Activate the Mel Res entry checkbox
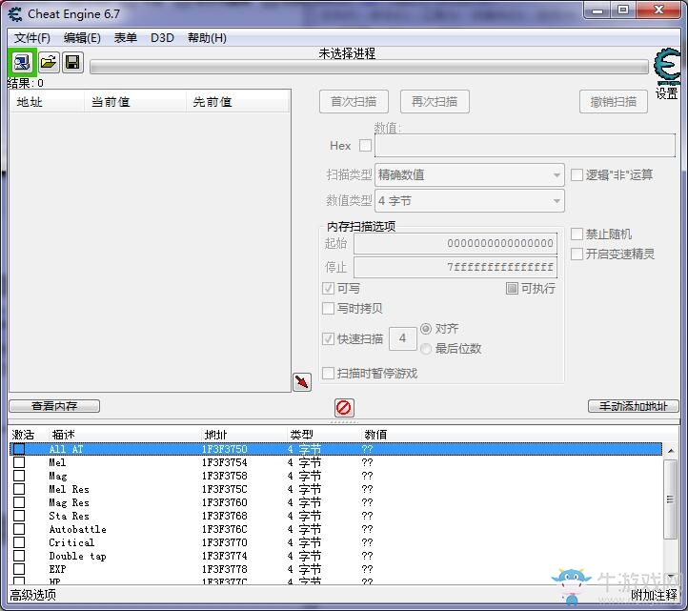Screen dimensions: 688x611 point(19,489)
